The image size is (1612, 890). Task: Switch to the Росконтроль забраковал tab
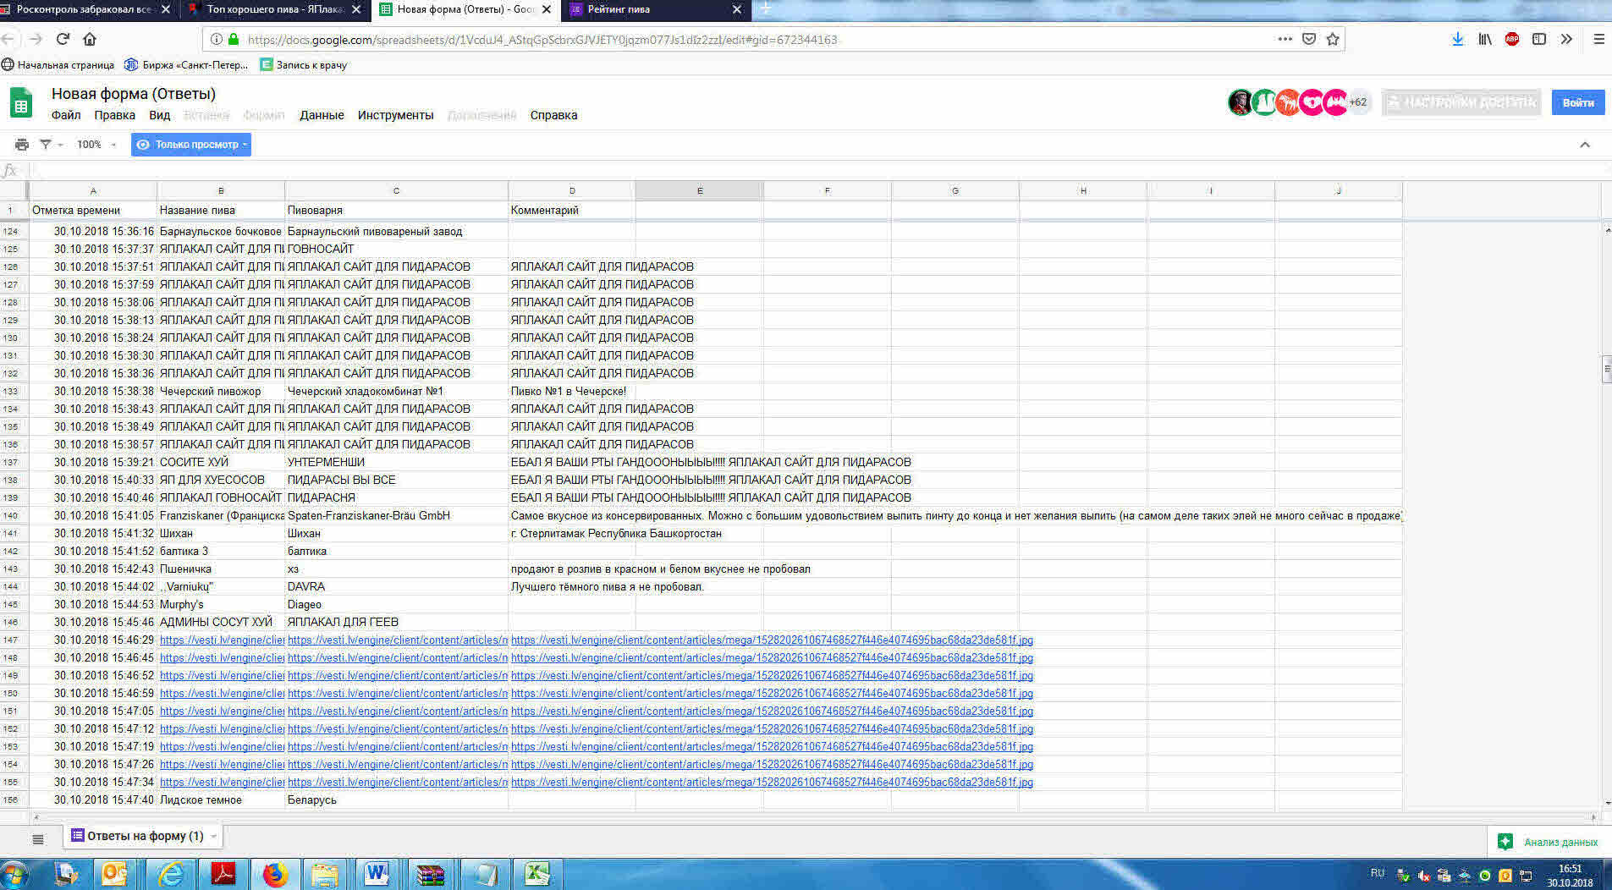84,9
